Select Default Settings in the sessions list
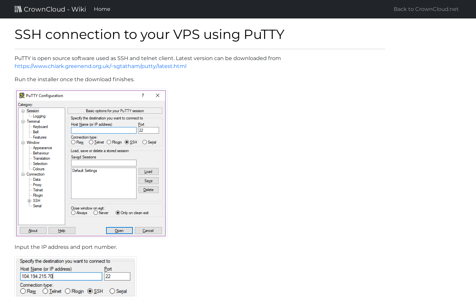This screenshot has width=476, height=297. 85,171
